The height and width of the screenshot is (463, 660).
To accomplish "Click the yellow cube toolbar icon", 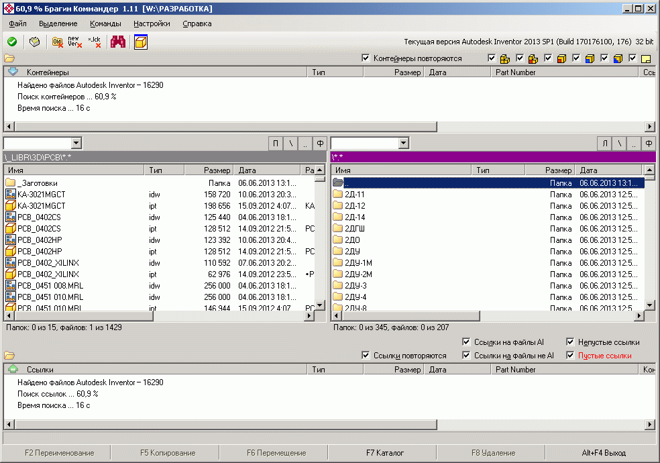I will 141,42.
